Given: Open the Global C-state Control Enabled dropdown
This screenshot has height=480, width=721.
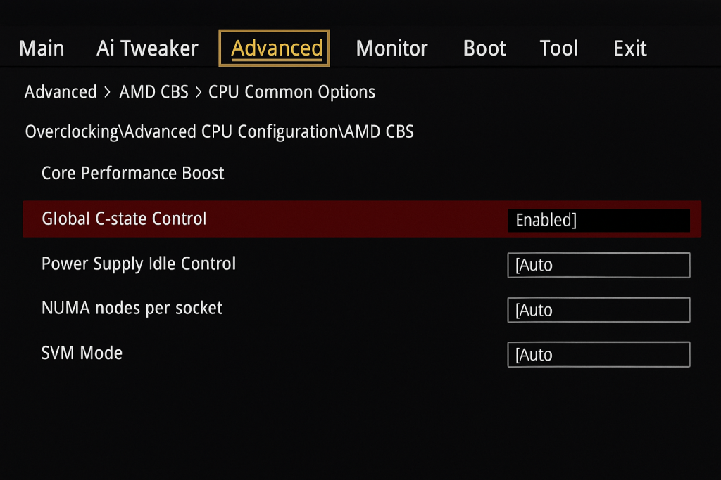Looking at the screenshot, I should point(598,220).
